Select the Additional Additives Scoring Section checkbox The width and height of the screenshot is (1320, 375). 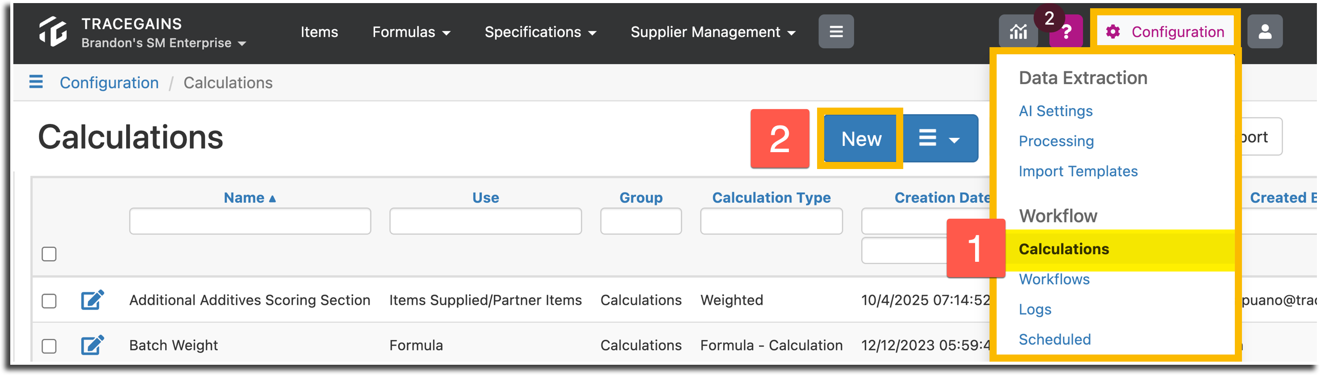pos(49,301)
